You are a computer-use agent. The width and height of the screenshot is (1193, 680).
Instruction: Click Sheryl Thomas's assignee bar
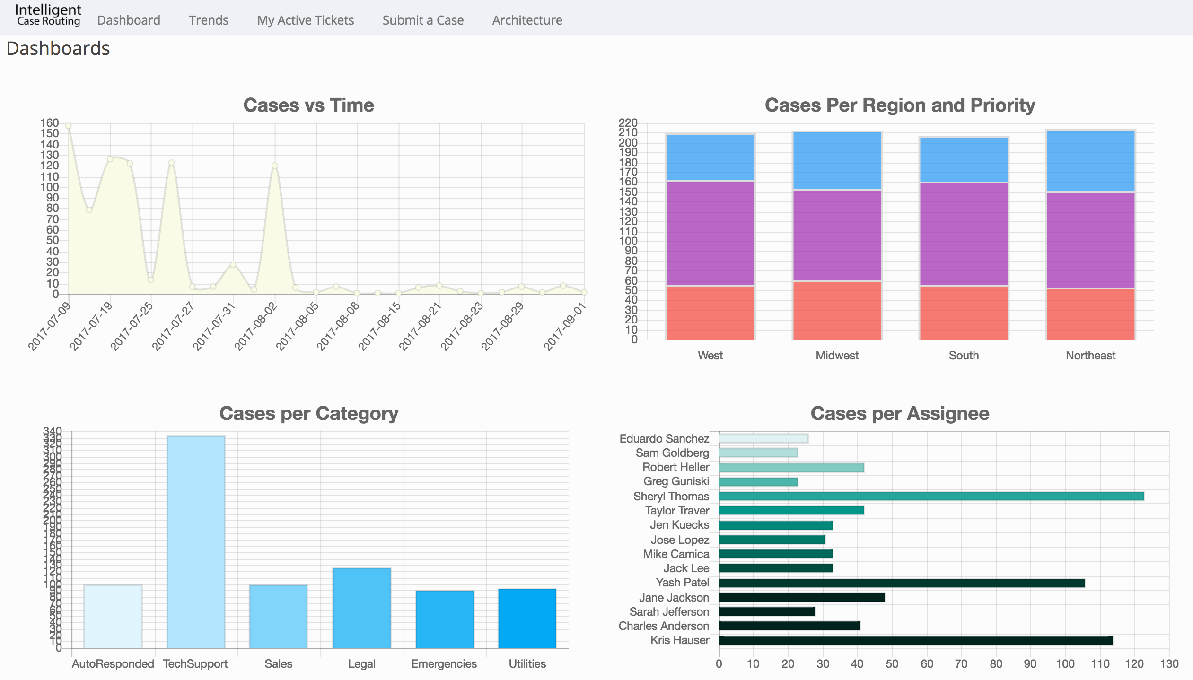pos(931,496)
